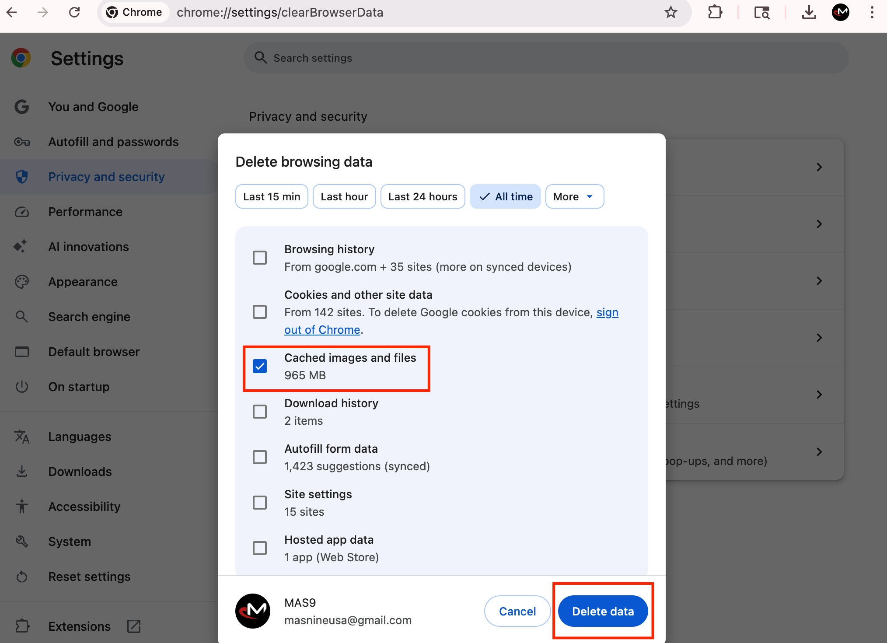Click the bookmark star in the address bar

click(670, 12)
